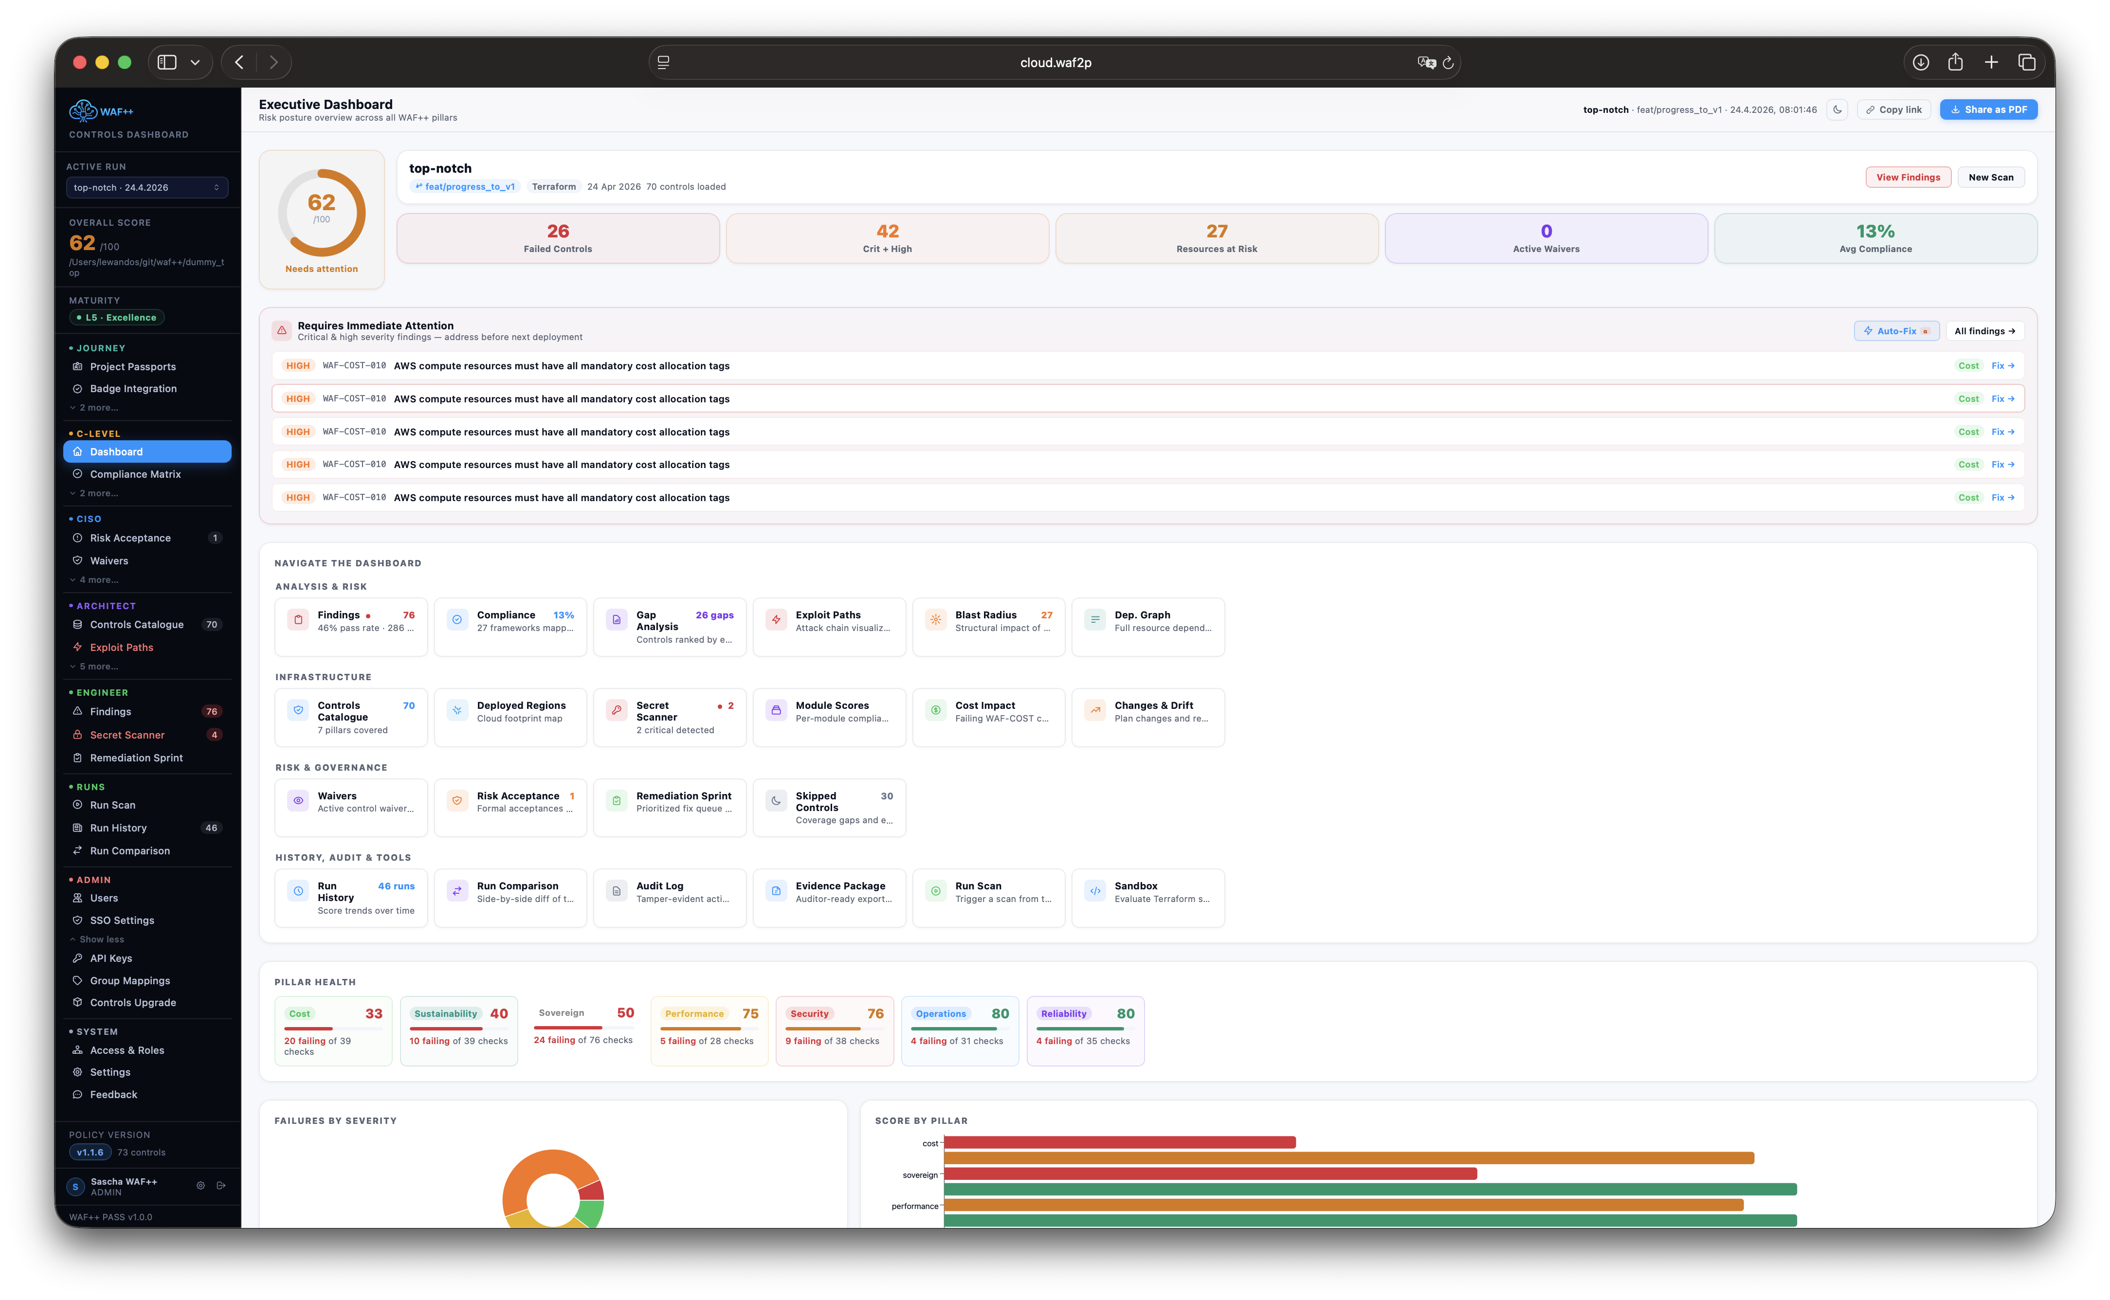Click the Feedback speech bubble icon

[77, 1095]
